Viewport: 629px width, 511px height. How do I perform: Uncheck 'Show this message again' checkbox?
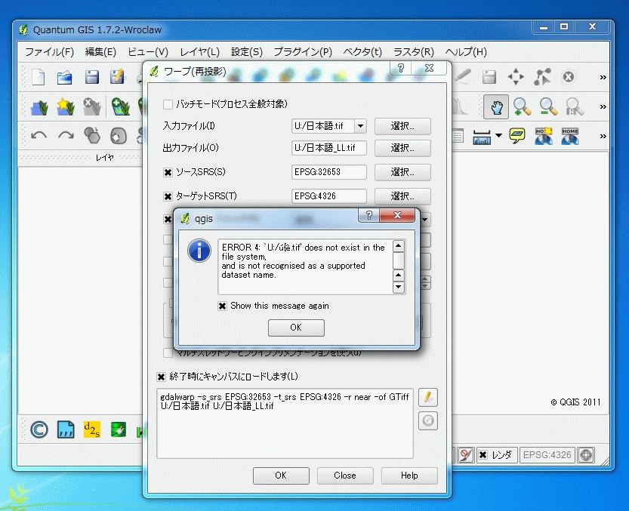tap(222, 306)
